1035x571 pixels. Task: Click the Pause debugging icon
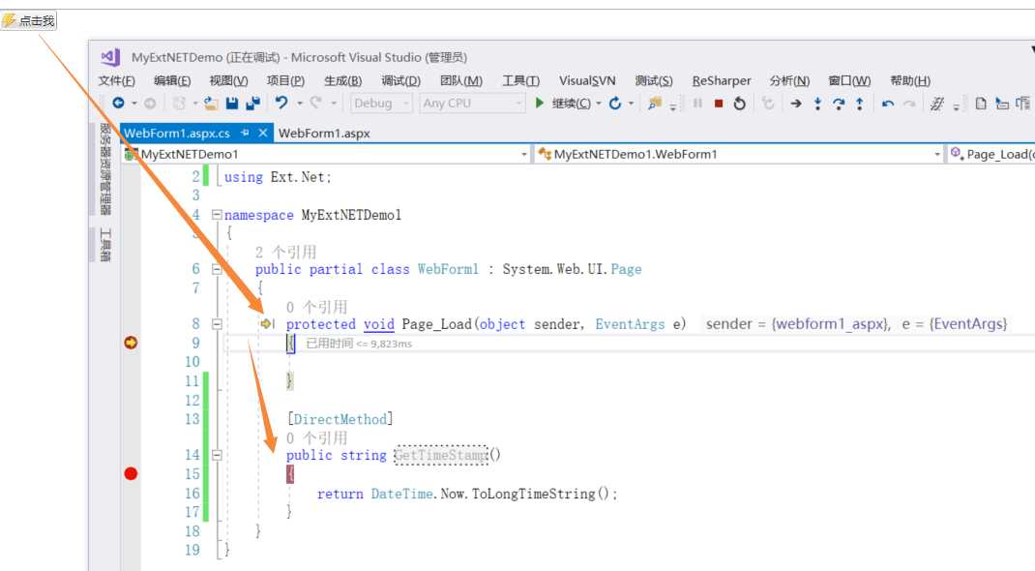[x=697, y=103]
